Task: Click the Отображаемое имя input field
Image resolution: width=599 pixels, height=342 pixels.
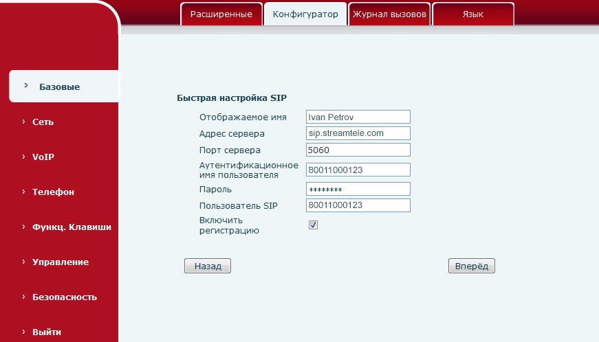Action: coord(358,117)
